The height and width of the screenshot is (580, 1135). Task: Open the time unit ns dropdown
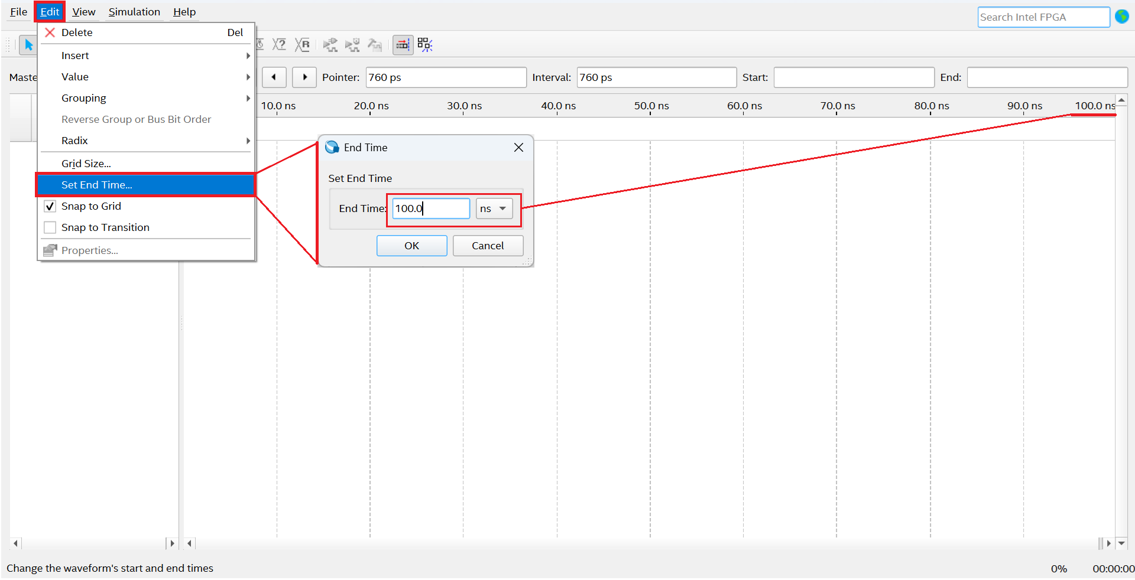tap(494, 208)
